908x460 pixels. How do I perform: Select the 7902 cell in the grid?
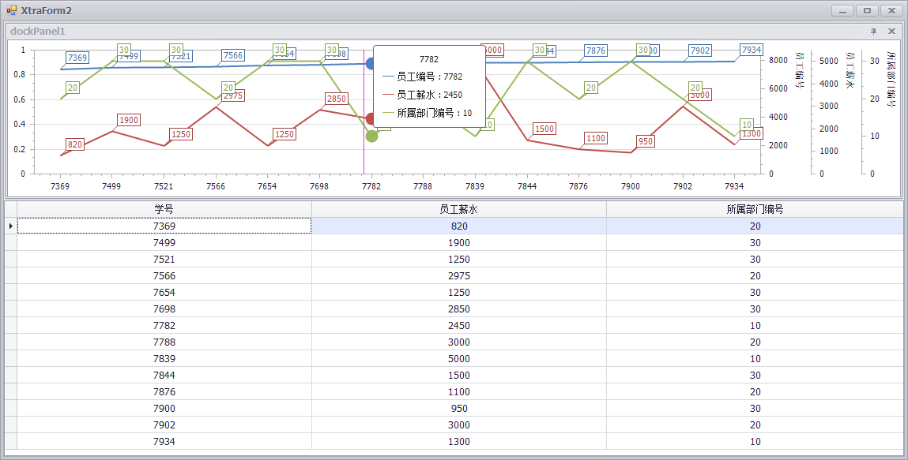click(164, 424)
